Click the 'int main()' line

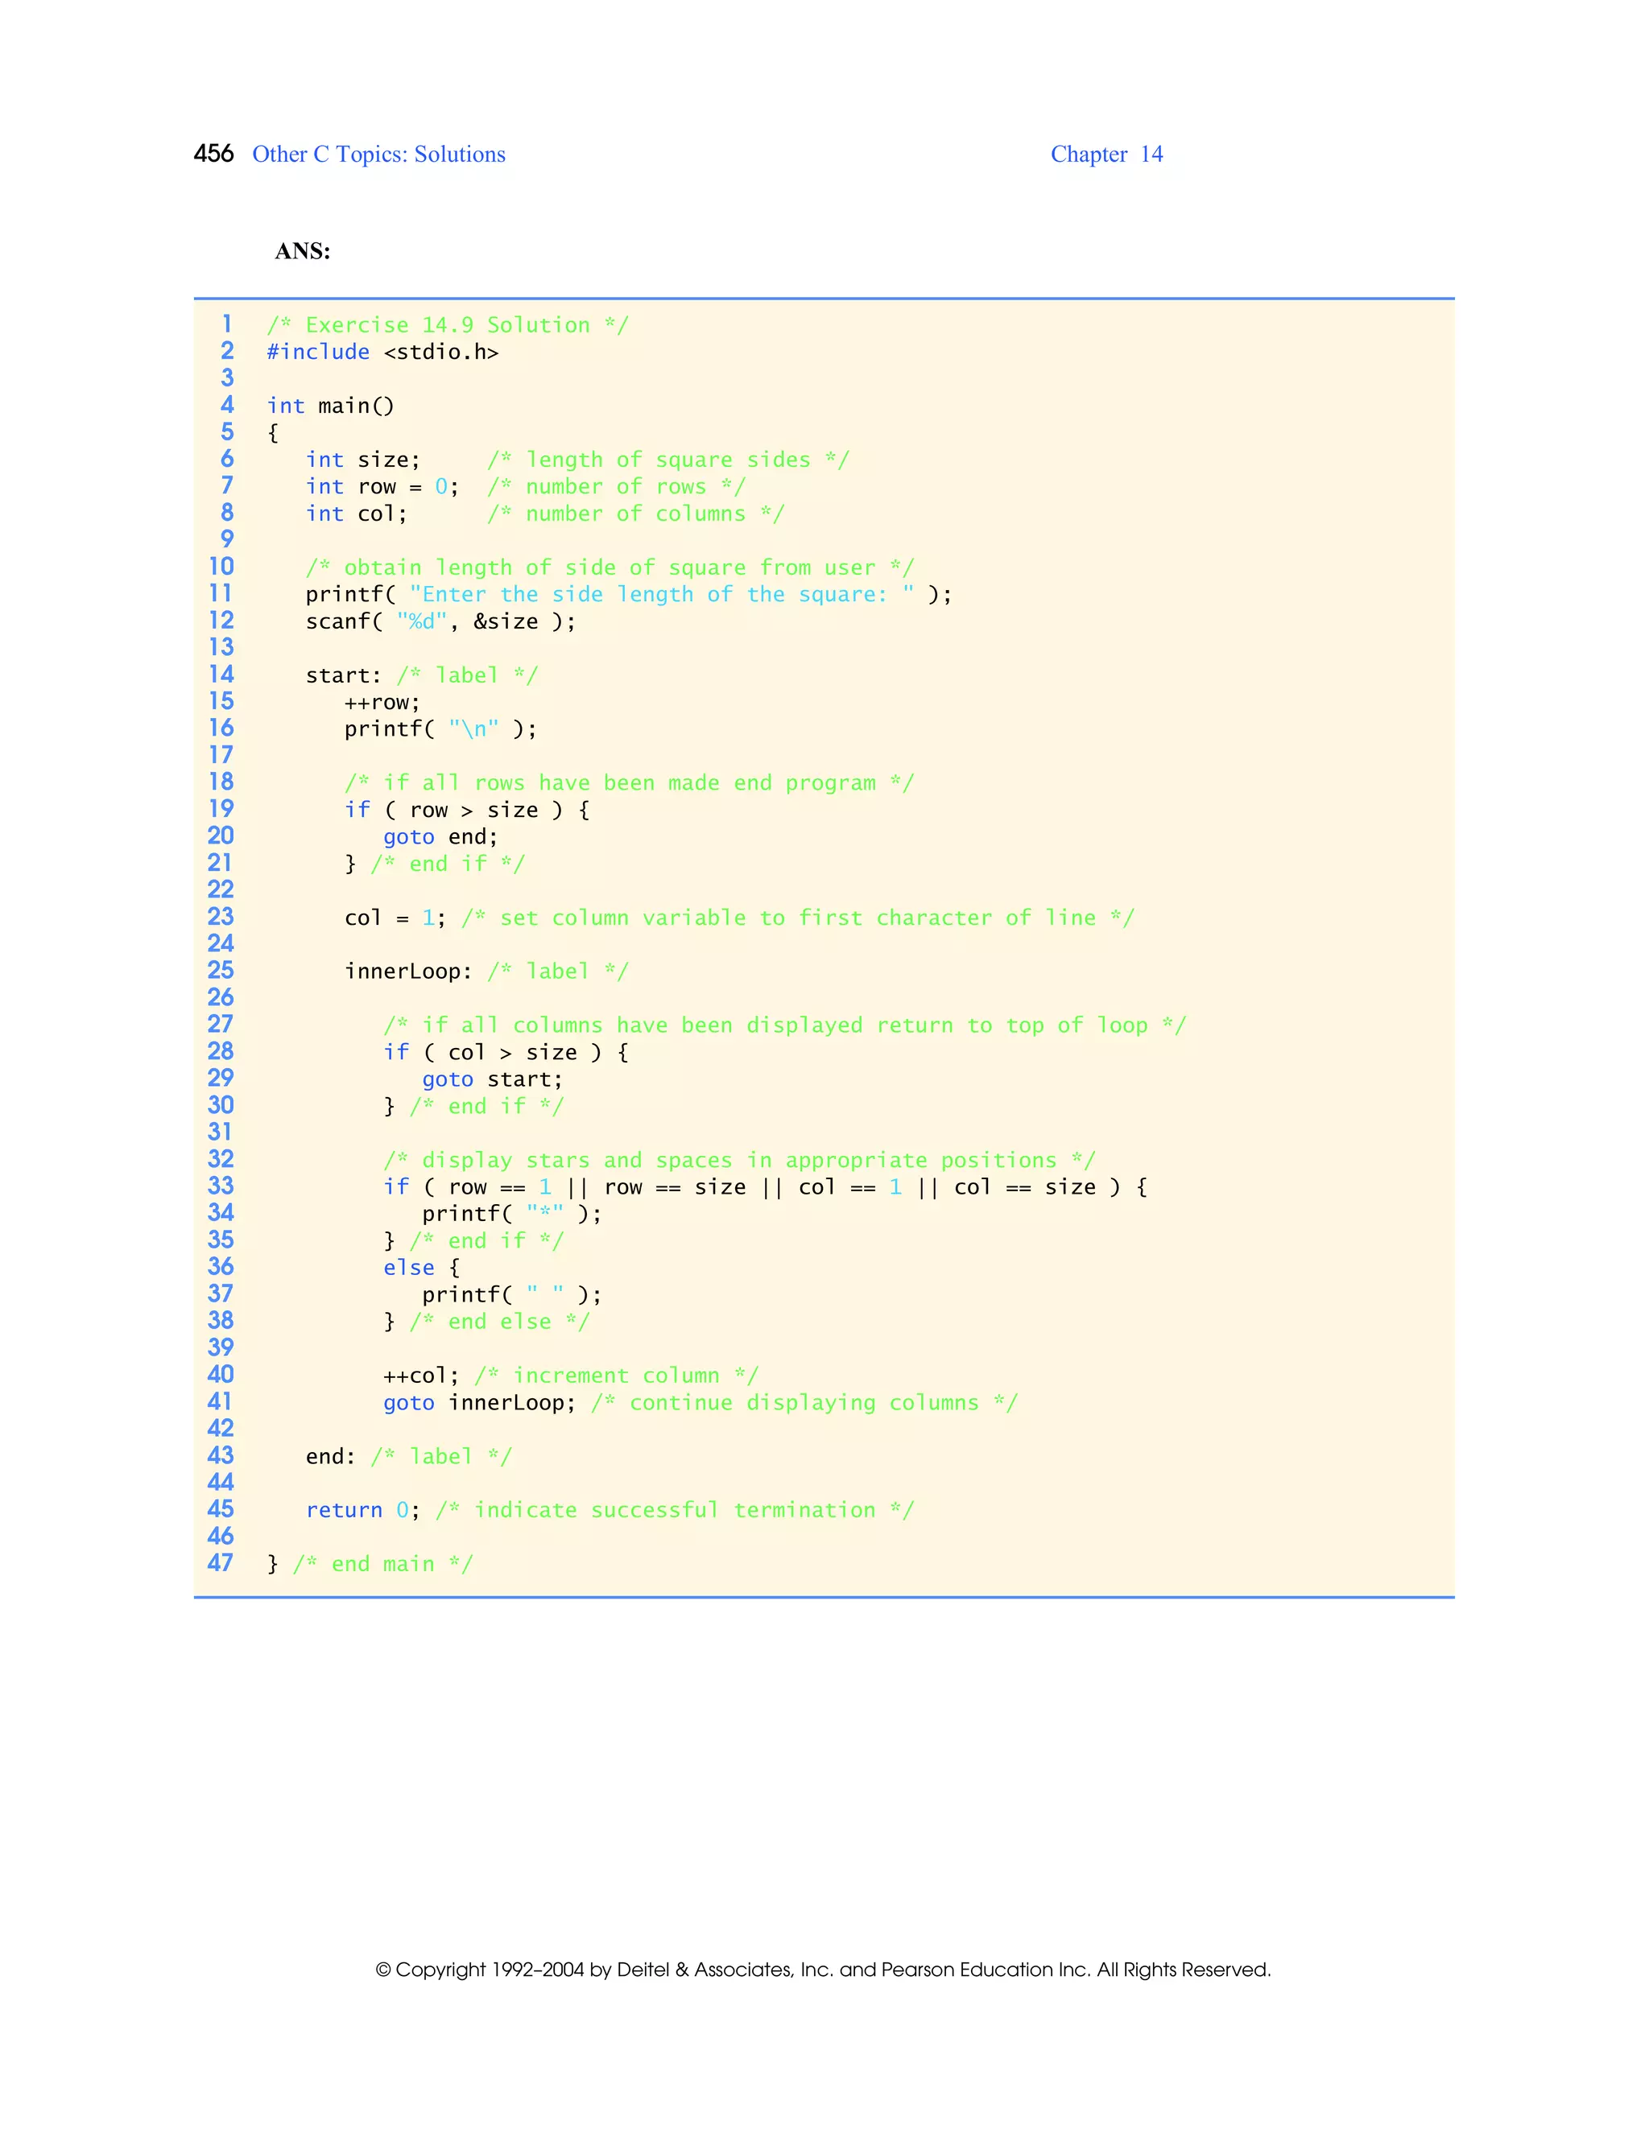click(x=330, y=406)
